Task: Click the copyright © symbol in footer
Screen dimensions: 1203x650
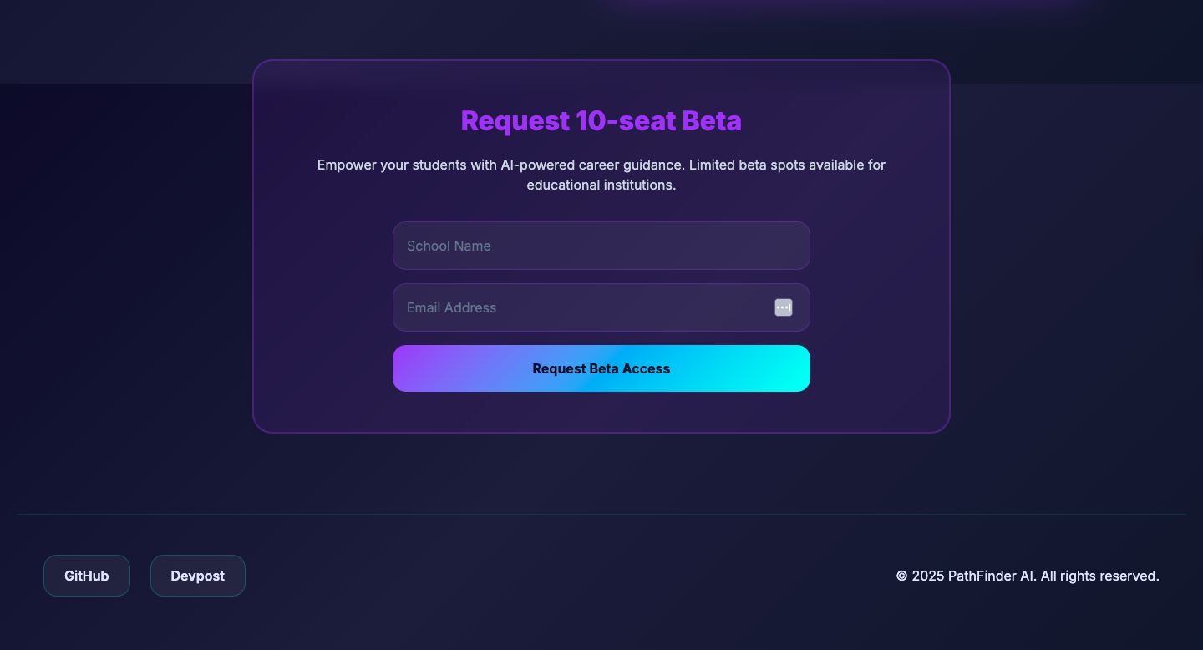Action: point(901,576)
